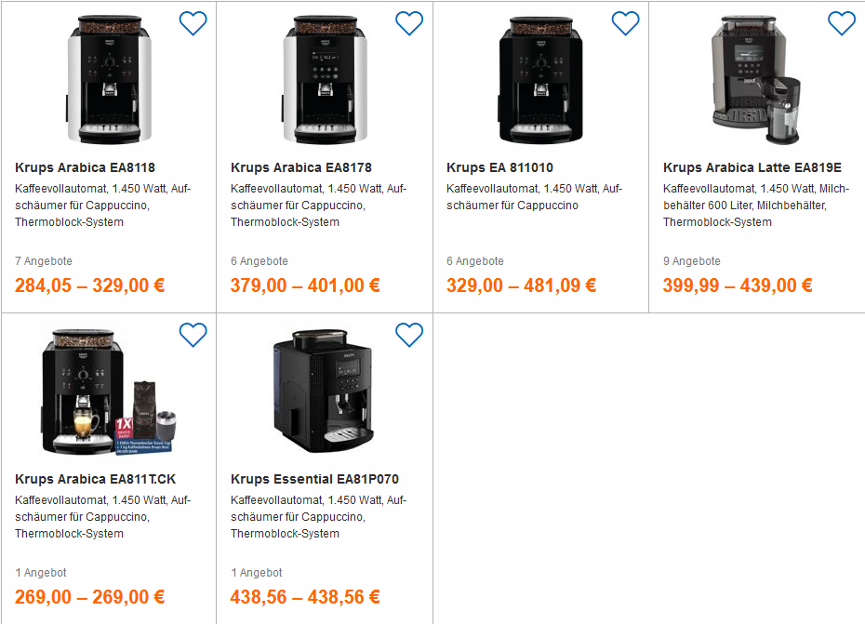Favorite the Krups Arabica EA8118 with heart
Viewport: 865px width, 624px height.
coord(193,23)
